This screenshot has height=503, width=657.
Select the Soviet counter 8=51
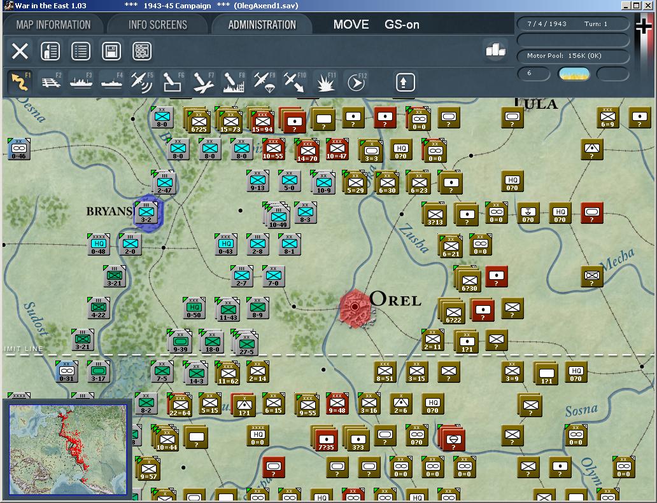point(385,371)
